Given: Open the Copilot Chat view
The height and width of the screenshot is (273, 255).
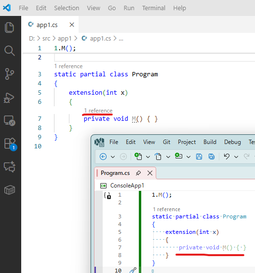Looking at the screenshot, I should click(10, 167).
